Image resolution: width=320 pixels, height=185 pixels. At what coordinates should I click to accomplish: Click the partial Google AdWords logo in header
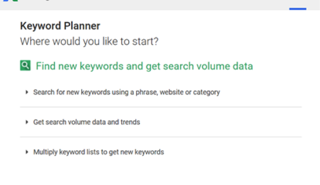click(10, 0)
